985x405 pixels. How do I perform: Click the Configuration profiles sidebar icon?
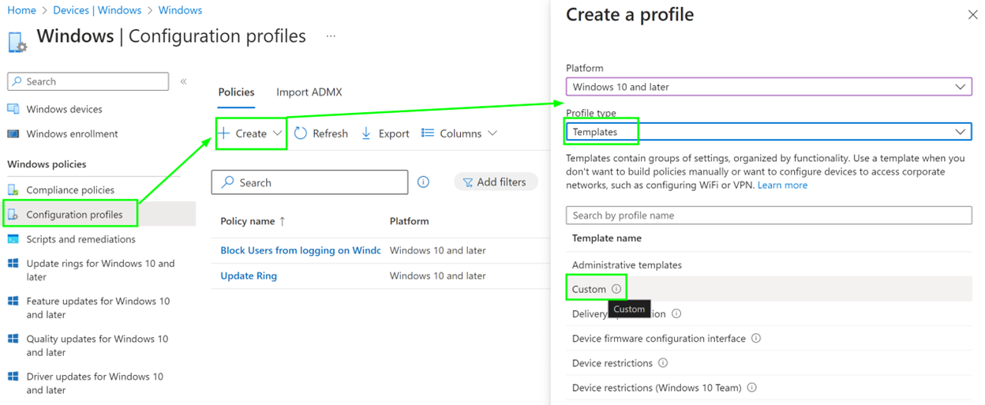(x=13, y=214)
